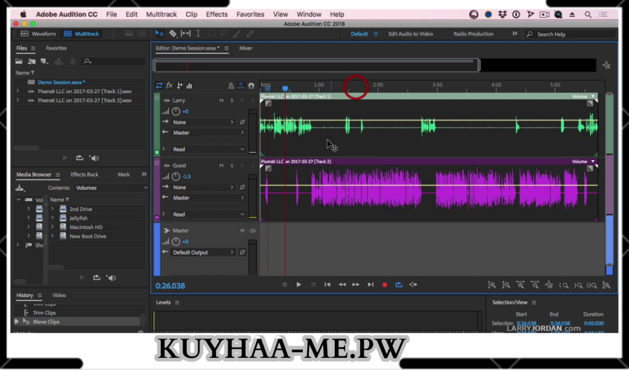629x370 pixels.
Task: Show more workspaces chevron
Action: [x=515, y=34]
